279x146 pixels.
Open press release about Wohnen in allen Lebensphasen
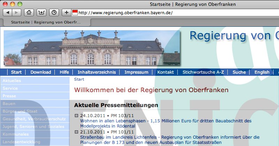click(166, 123)
